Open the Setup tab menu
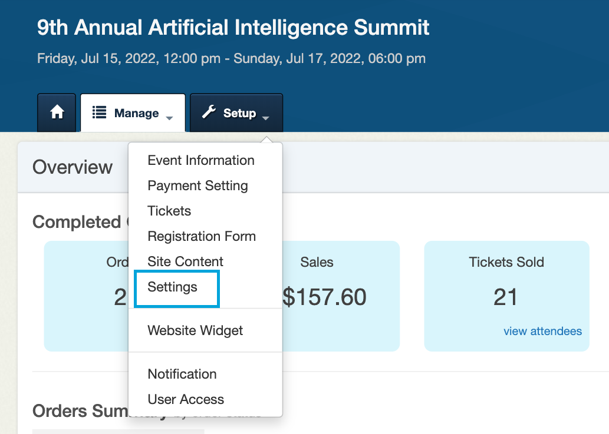This screenshot has width=609, height=434. tap(236, 112)
